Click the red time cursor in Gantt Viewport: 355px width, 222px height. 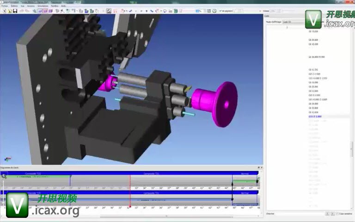coord(130,190)
